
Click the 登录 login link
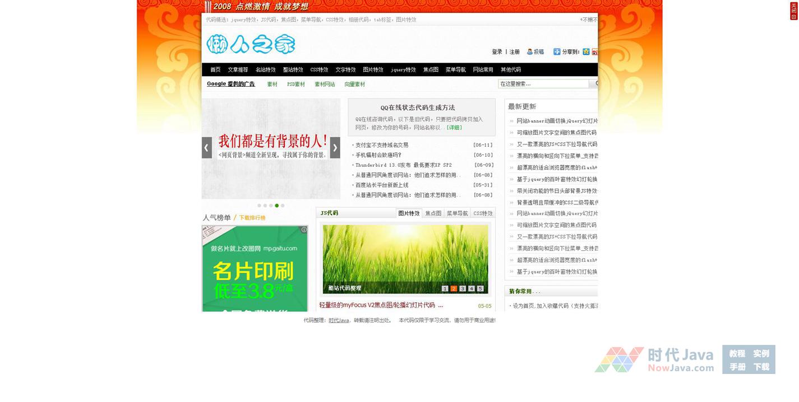(x=497, y=52)
